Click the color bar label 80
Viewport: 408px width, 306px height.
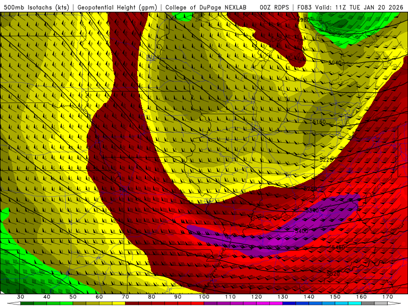coord(151,297)
